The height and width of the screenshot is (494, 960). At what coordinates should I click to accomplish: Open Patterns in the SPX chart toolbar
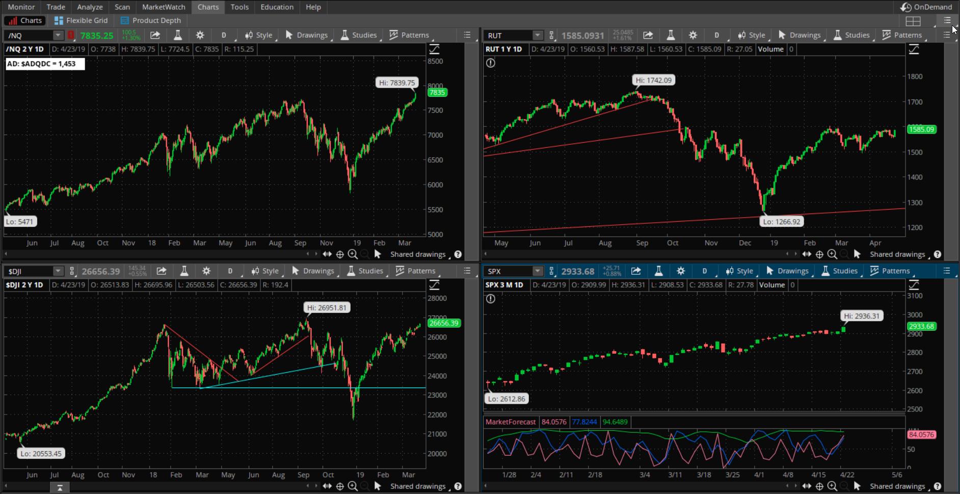891,271
